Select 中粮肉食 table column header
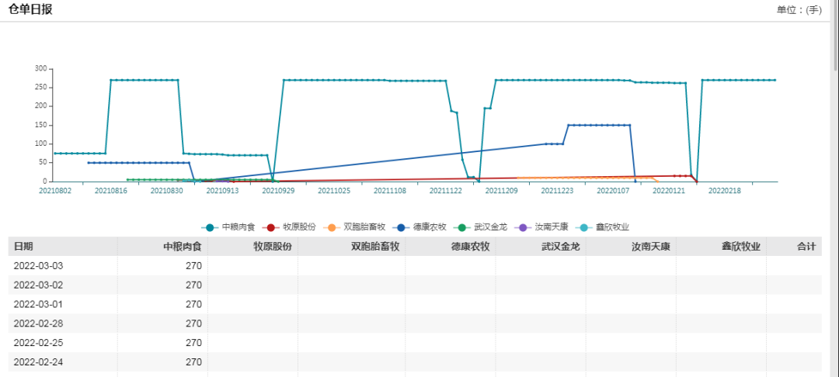839x377 pixels. click(x=182, y=246)
